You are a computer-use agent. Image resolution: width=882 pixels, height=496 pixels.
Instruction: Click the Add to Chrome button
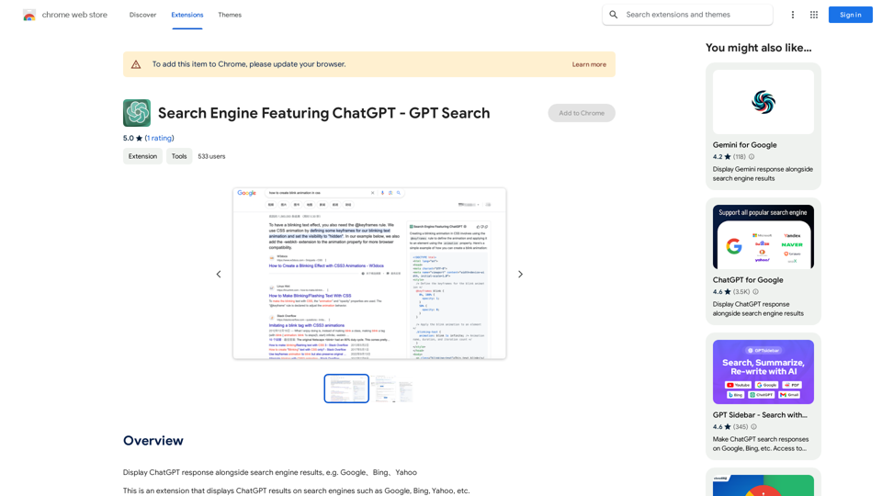582,113
